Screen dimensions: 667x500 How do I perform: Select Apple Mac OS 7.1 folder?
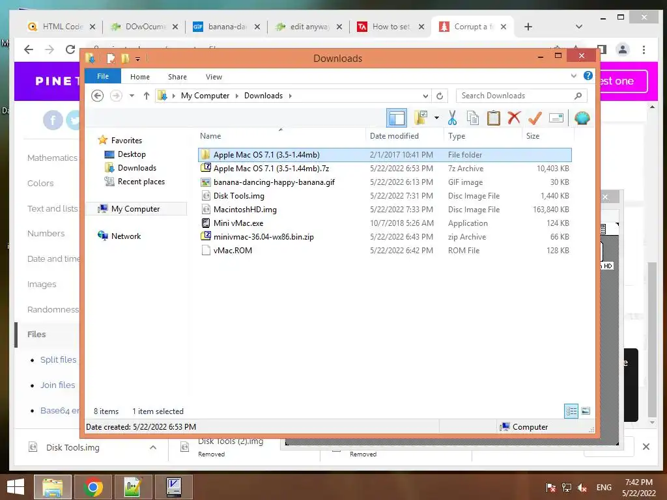tap(384, 155)
